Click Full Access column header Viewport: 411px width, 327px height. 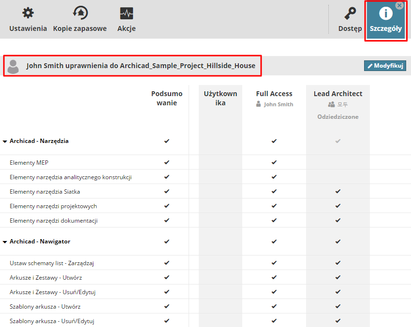274,94
